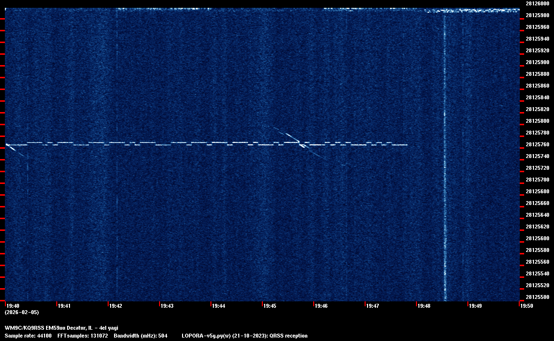Select the Sample rate: 44100 text
The height and width of the screenshot is (341, 554).
[x=27, y=336]
